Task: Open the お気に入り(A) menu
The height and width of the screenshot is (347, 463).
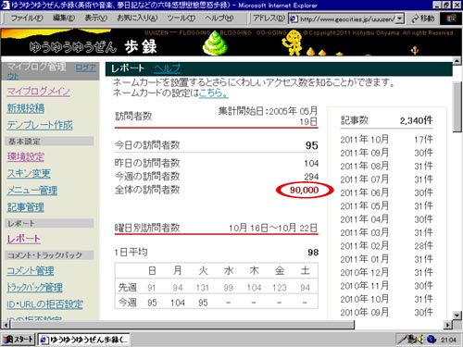Action: 137,19
